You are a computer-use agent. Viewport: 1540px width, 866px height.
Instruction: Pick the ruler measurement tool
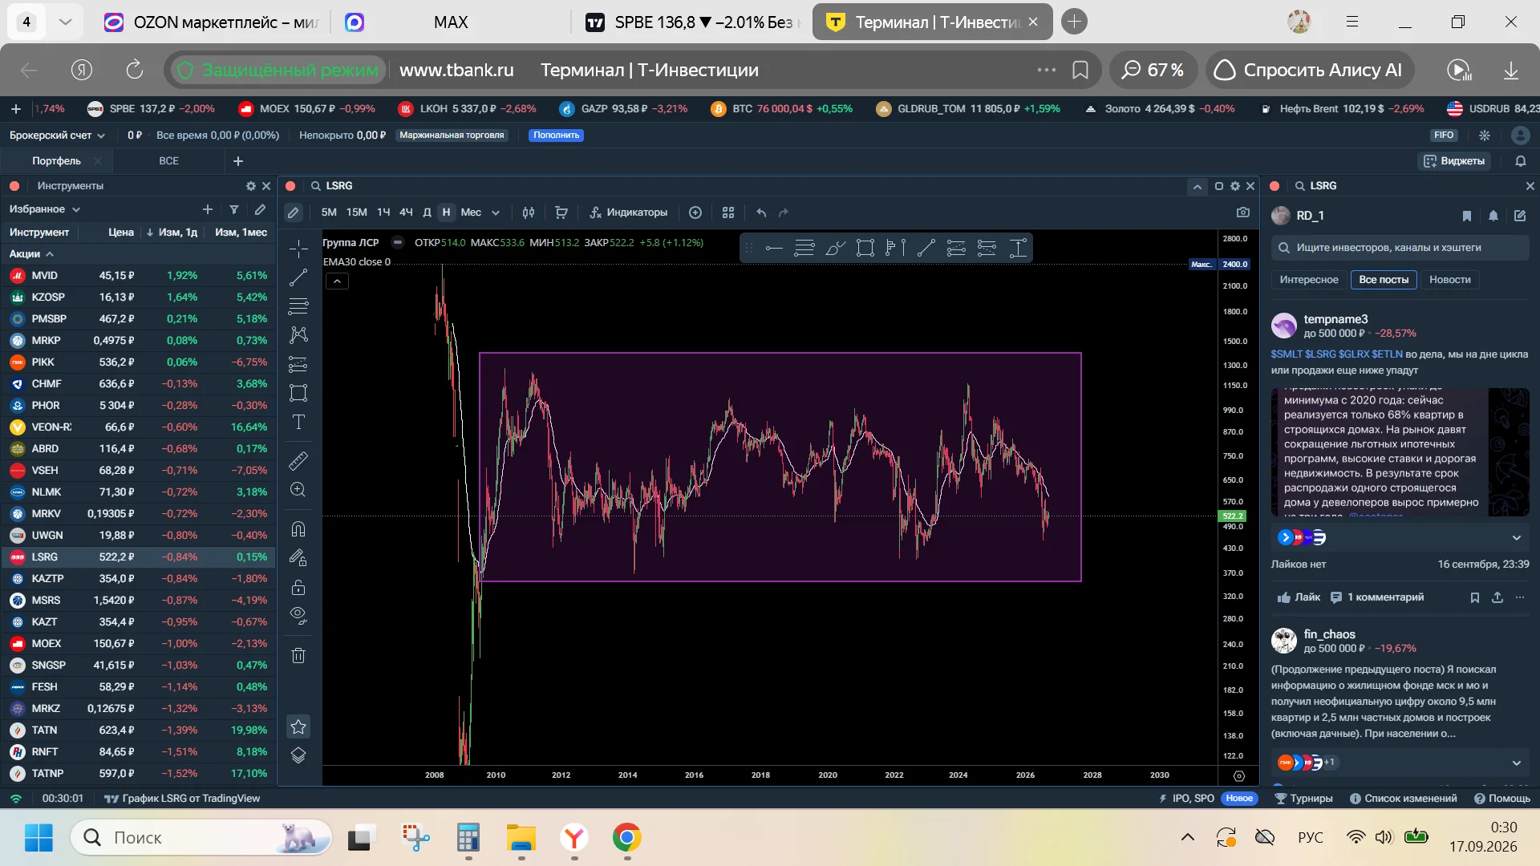point(298,461)
